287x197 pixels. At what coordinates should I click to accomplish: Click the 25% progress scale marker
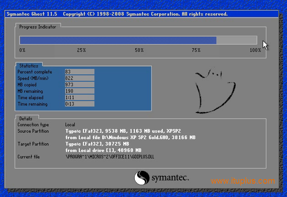click(82, 50)
